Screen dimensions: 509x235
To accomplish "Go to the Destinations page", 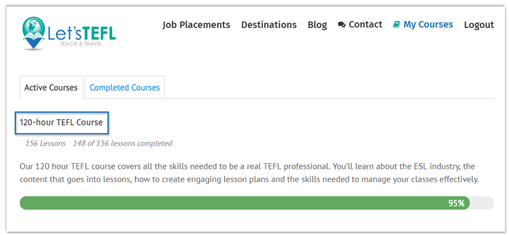I will pos(268,25).
